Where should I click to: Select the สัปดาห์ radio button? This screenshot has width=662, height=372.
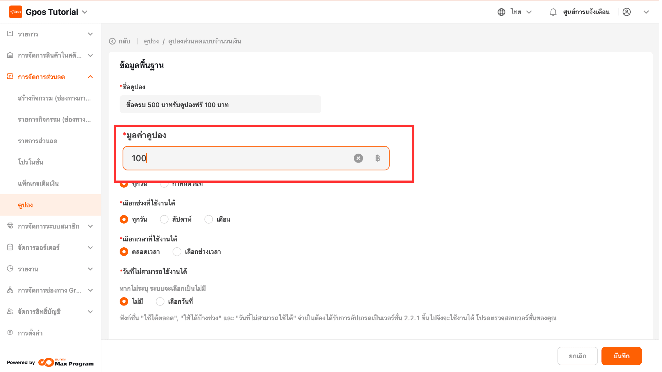164,219
